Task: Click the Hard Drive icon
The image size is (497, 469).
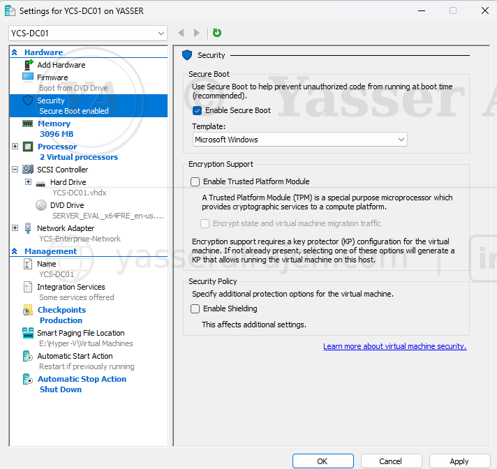Action: 40,184
